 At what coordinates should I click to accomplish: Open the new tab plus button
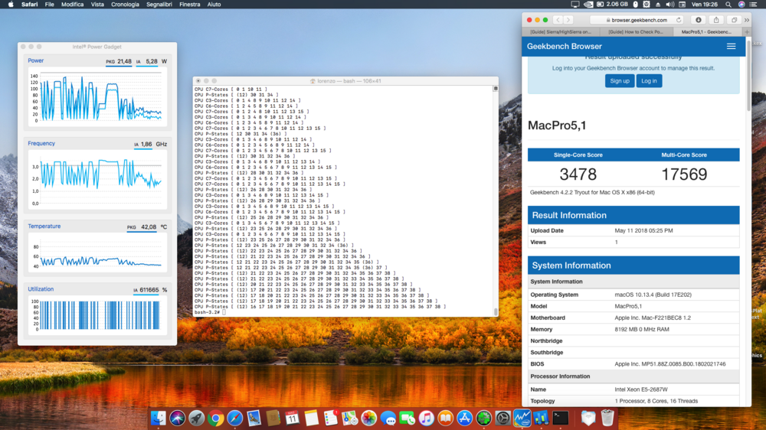tap(747, 32)
